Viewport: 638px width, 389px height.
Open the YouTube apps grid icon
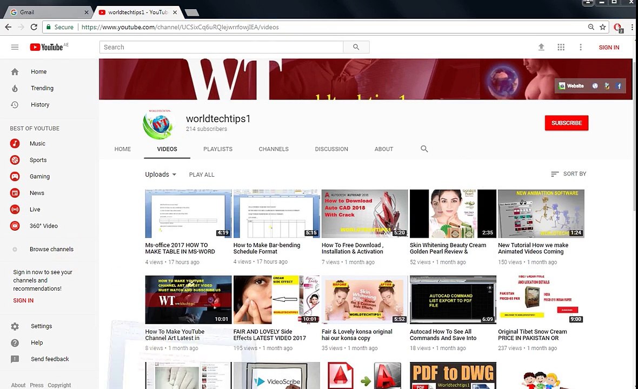click(561, 47)
